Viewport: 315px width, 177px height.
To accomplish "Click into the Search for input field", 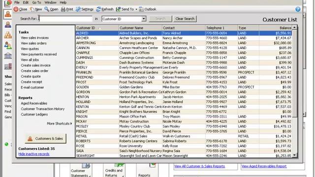I will [65, 19].
